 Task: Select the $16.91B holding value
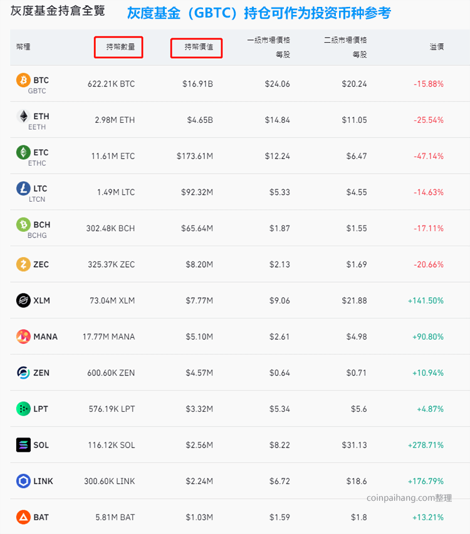[x=197, y=84]
